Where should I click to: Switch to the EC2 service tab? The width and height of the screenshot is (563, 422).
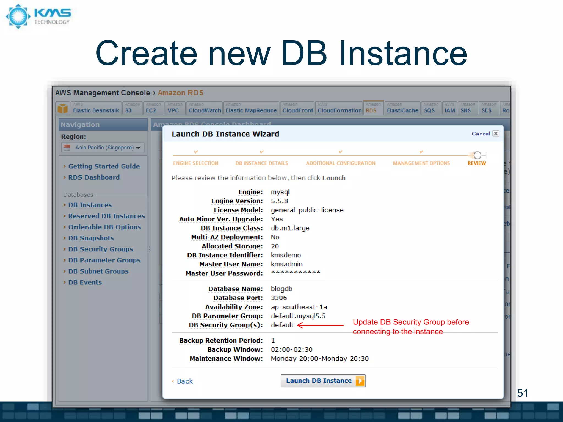pyautogui.click(x=154, y=108)
